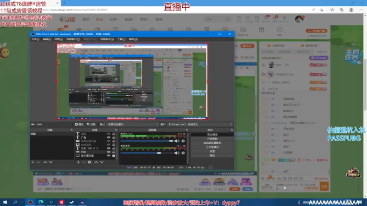Click 启动虚拟摄像机 (Start Virtual Camera) button

point(212,143)
